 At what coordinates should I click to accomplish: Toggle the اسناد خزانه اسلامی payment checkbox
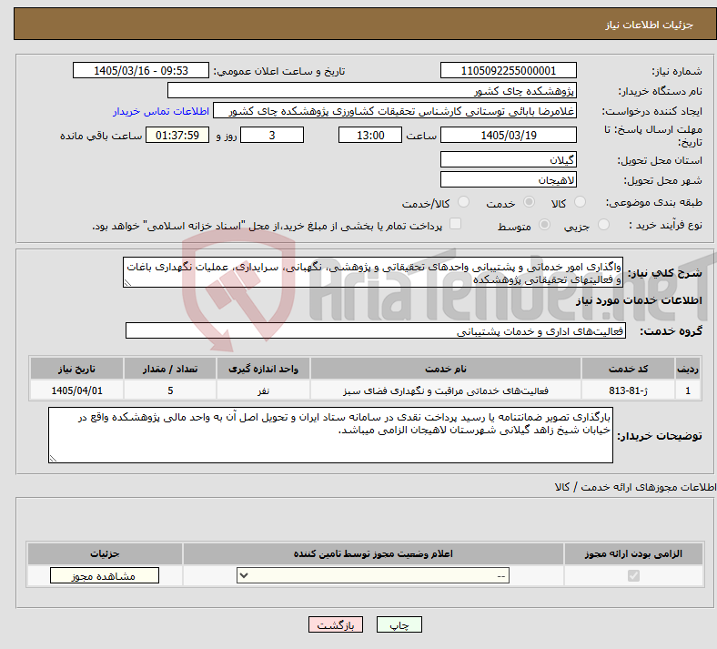456,224
